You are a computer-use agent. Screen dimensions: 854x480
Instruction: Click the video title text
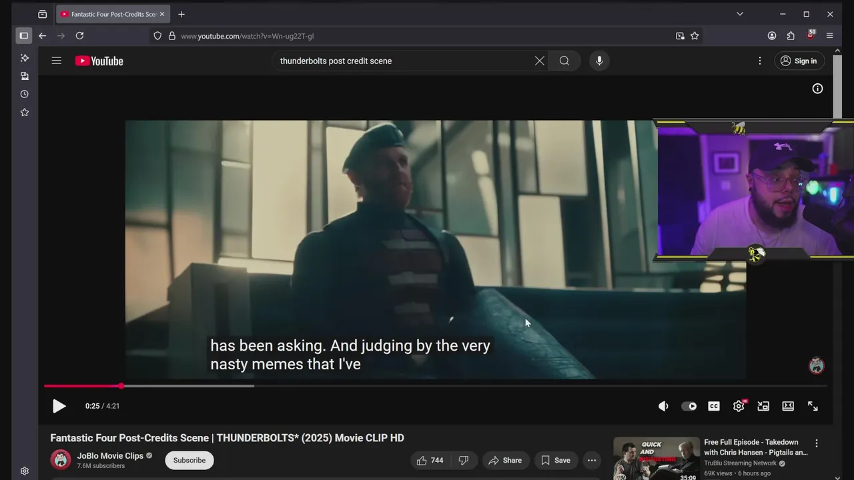(x=227, y=438)
